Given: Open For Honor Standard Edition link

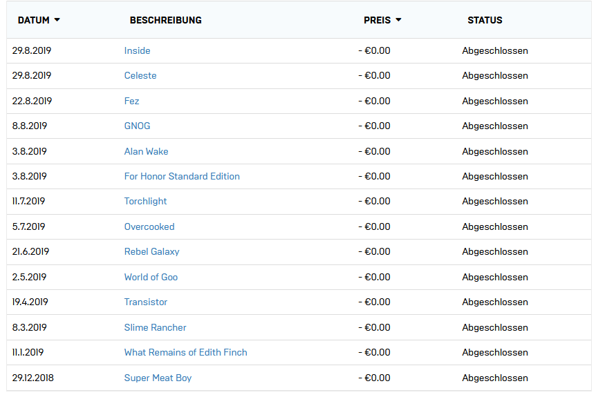Looking at the screenshot, I should click(x=182, y=176).
